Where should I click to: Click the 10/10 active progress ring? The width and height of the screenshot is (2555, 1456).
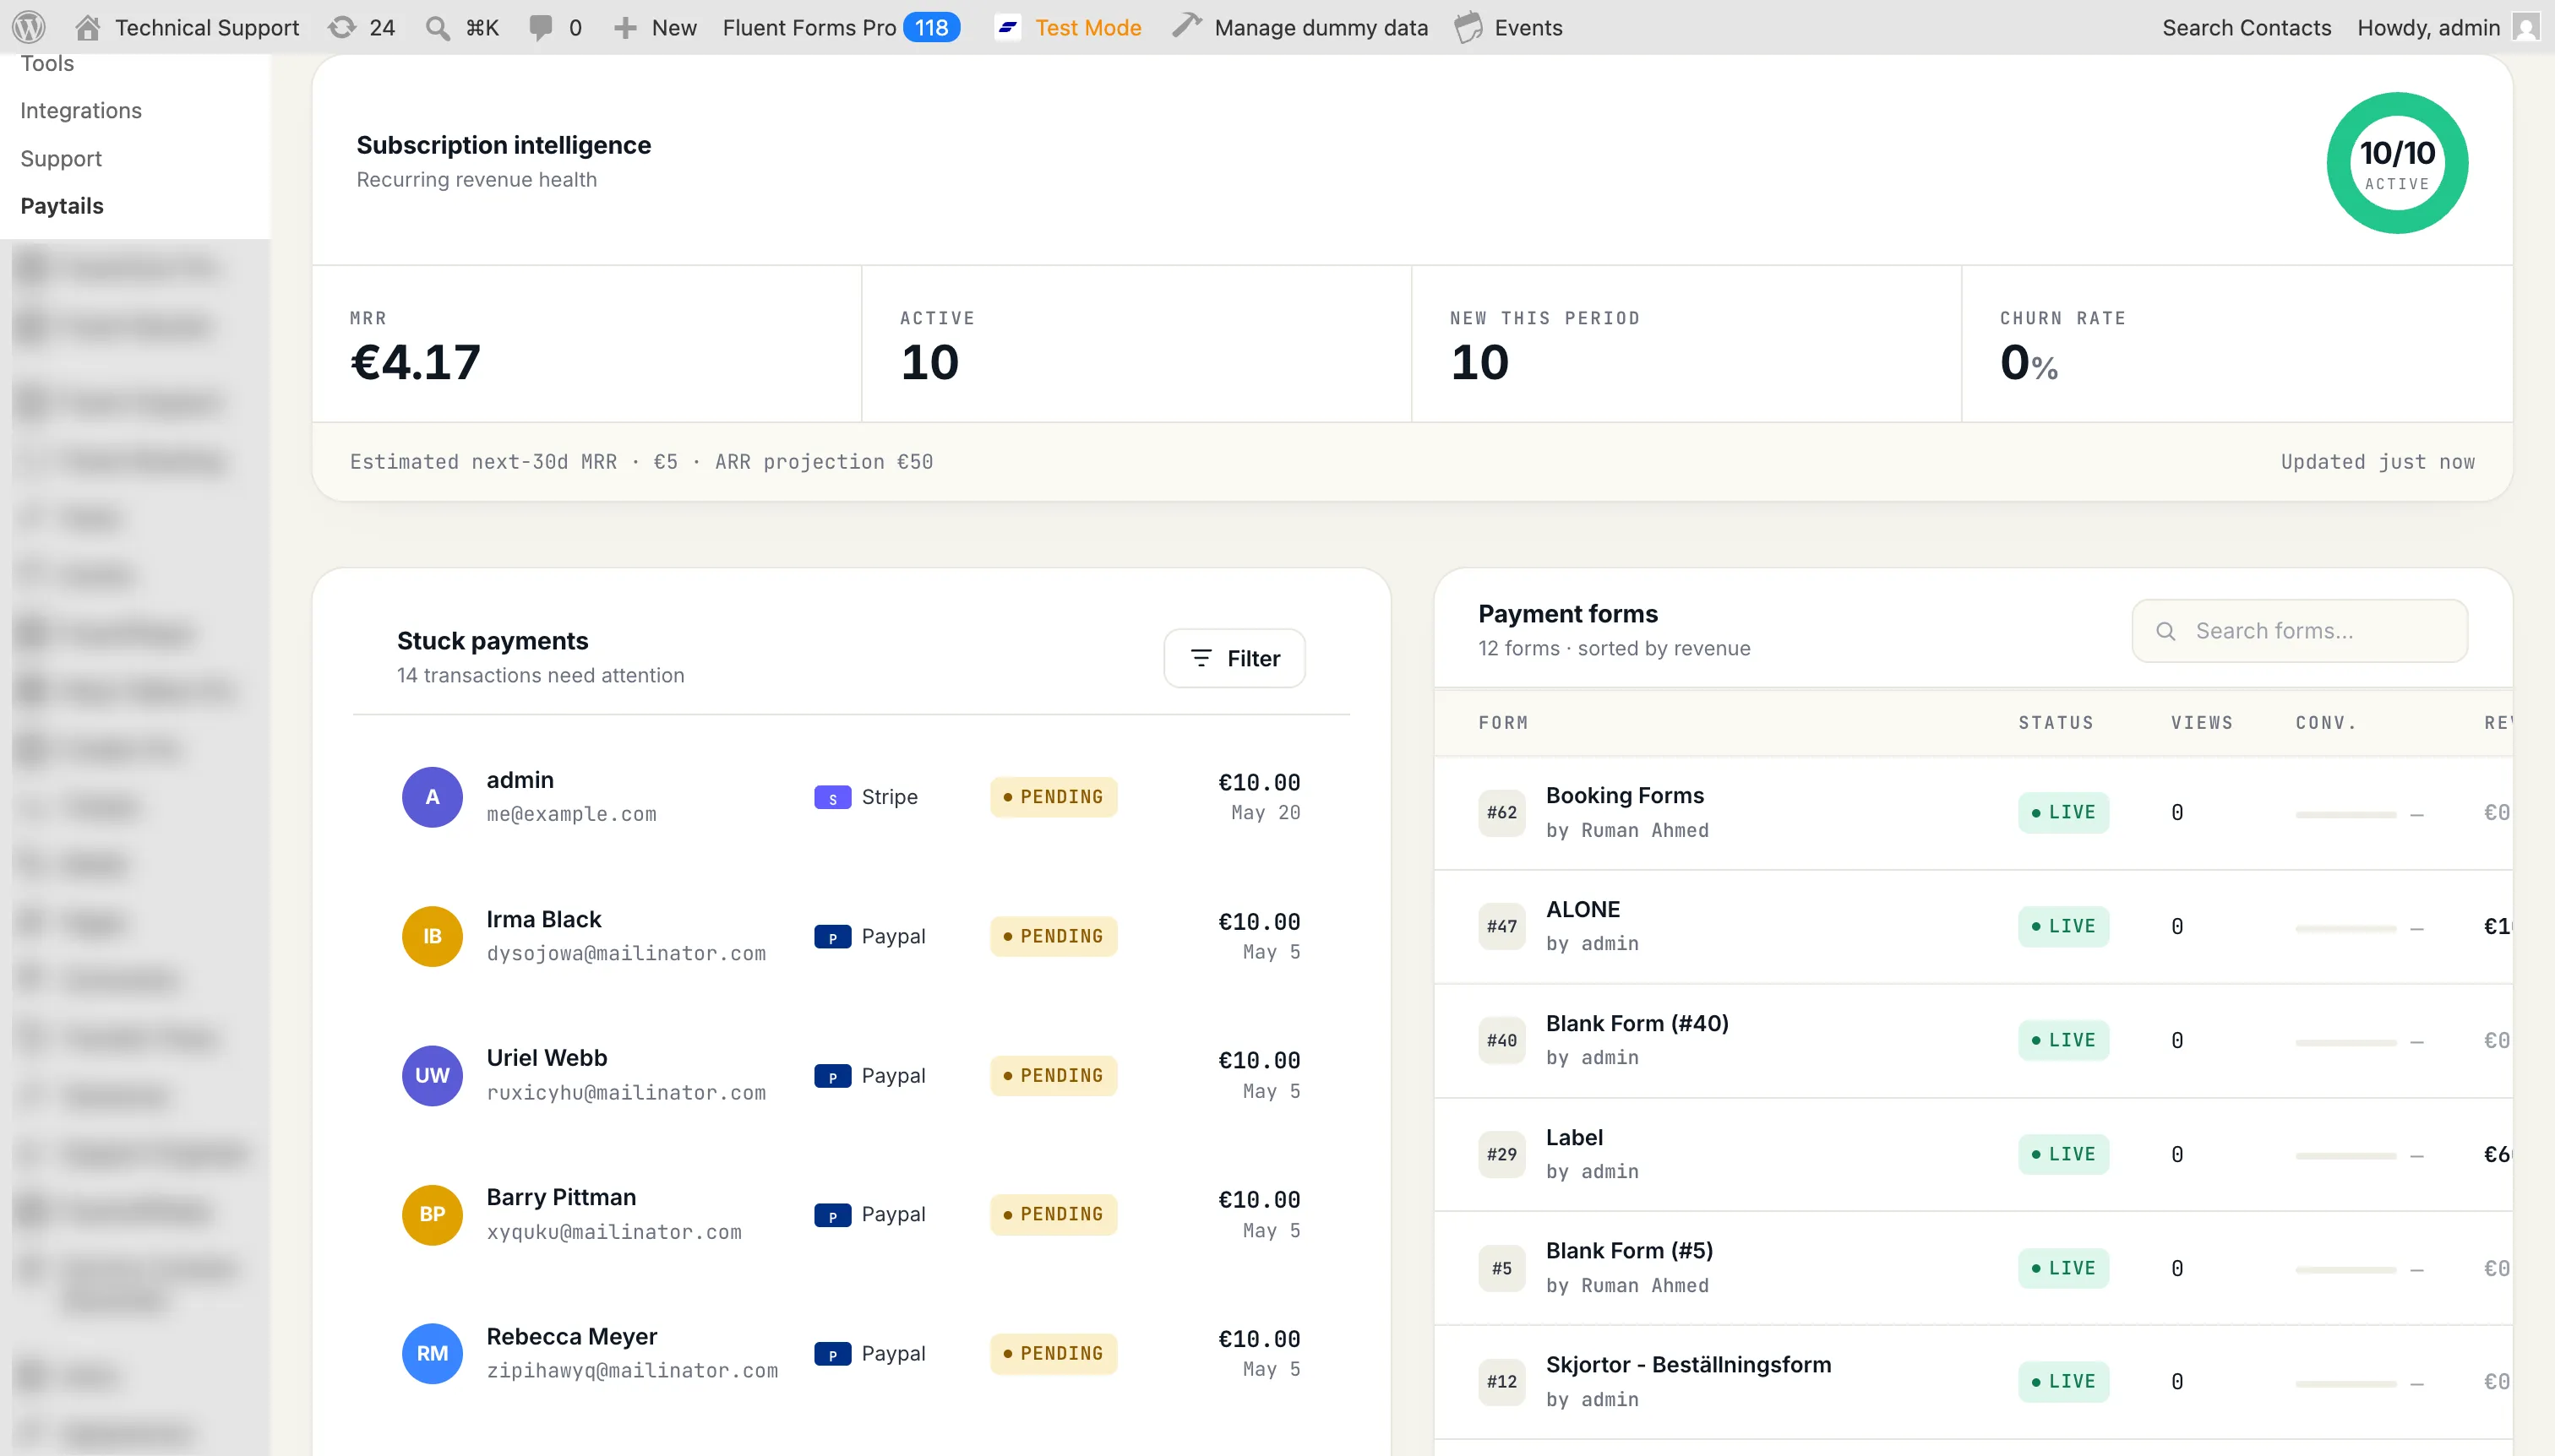(2397, 164)
